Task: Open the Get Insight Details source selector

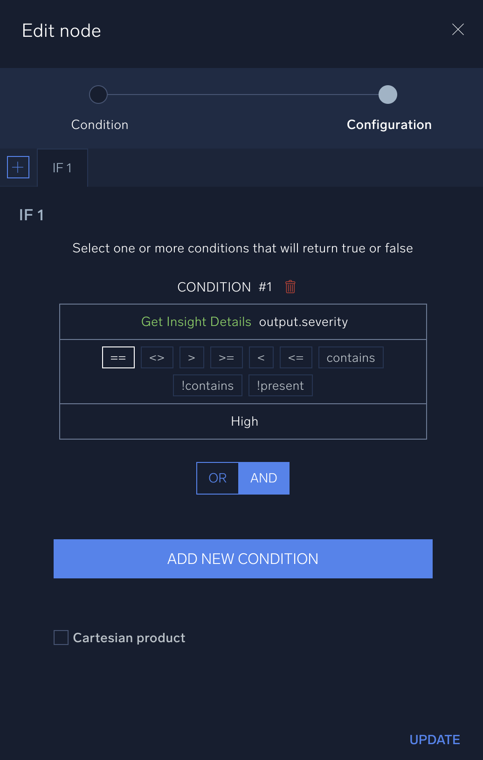Action: tap(196, 321)
